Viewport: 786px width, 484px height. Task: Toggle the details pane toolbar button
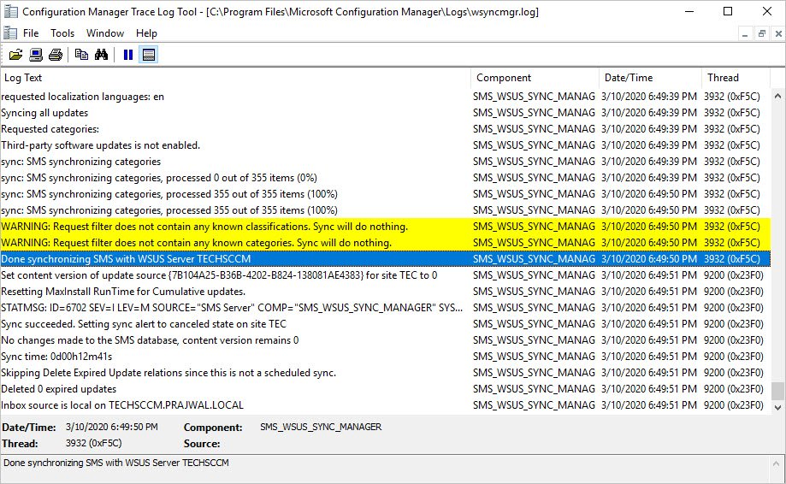tap(148, 55)
